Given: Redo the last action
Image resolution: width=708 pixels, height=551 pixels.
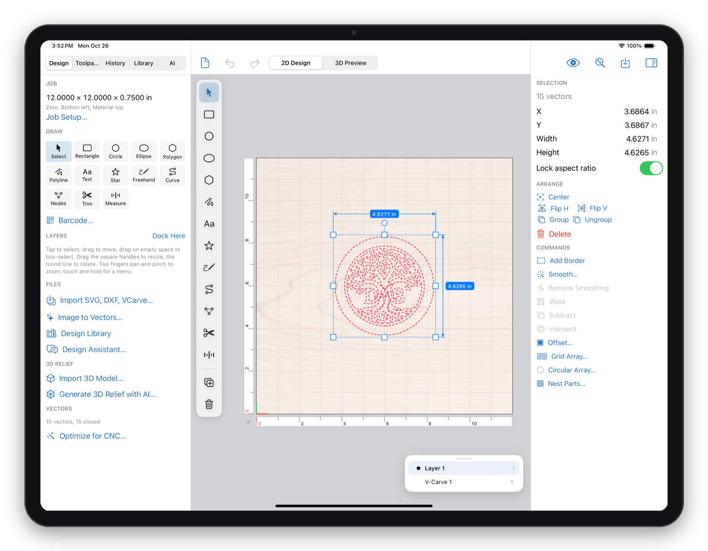Looking at the screenshot, I should [255, 63].
